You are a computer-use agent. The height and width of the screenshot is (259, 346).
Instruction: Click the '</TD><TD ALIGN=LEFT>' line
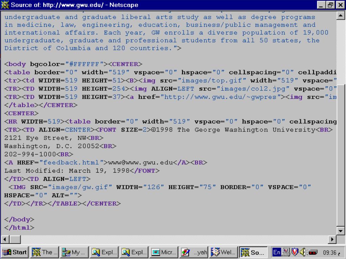tap(47, 179)
